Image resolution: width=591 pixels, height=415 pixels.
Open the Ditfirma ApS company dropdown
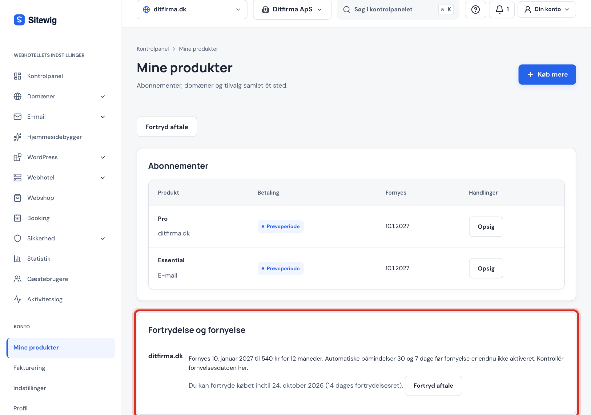click(292, 10)
